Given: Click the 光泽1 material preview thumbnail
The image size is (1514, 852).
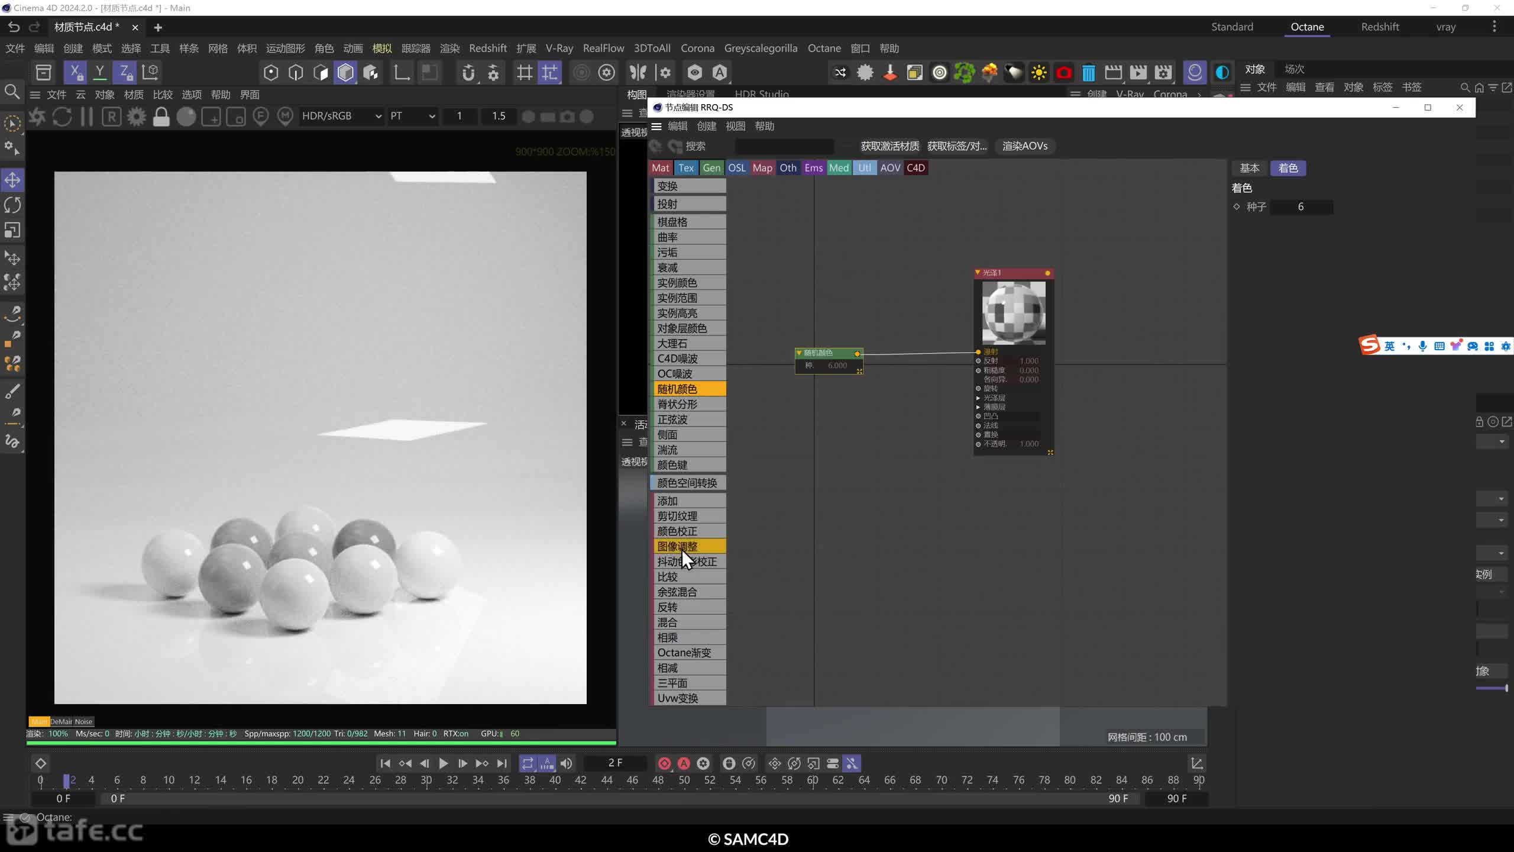Looking at the screenshot, I should pos(1014,313).
